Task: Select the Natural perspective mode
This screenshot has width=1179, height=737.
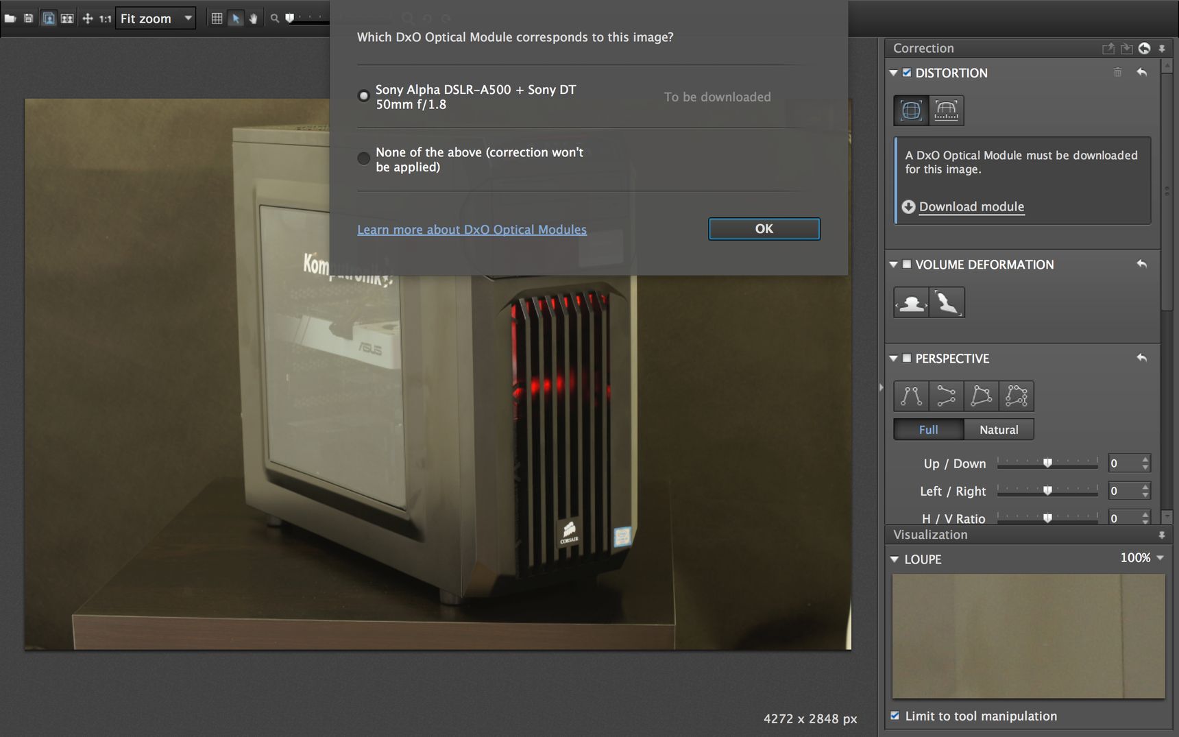Action: click(x=999, y=430)
